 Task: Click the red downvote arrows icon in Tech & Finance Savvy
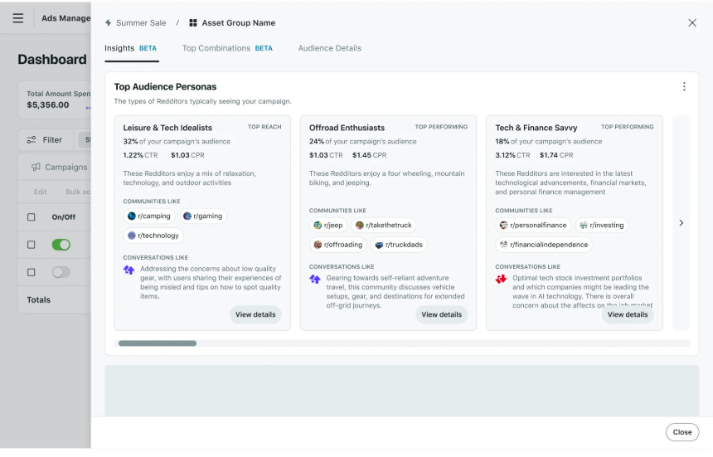(x=501, y=280)
